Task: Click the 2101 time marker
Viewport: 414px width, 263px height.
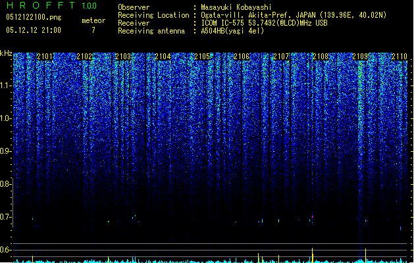Action: (x=45, y=57)
